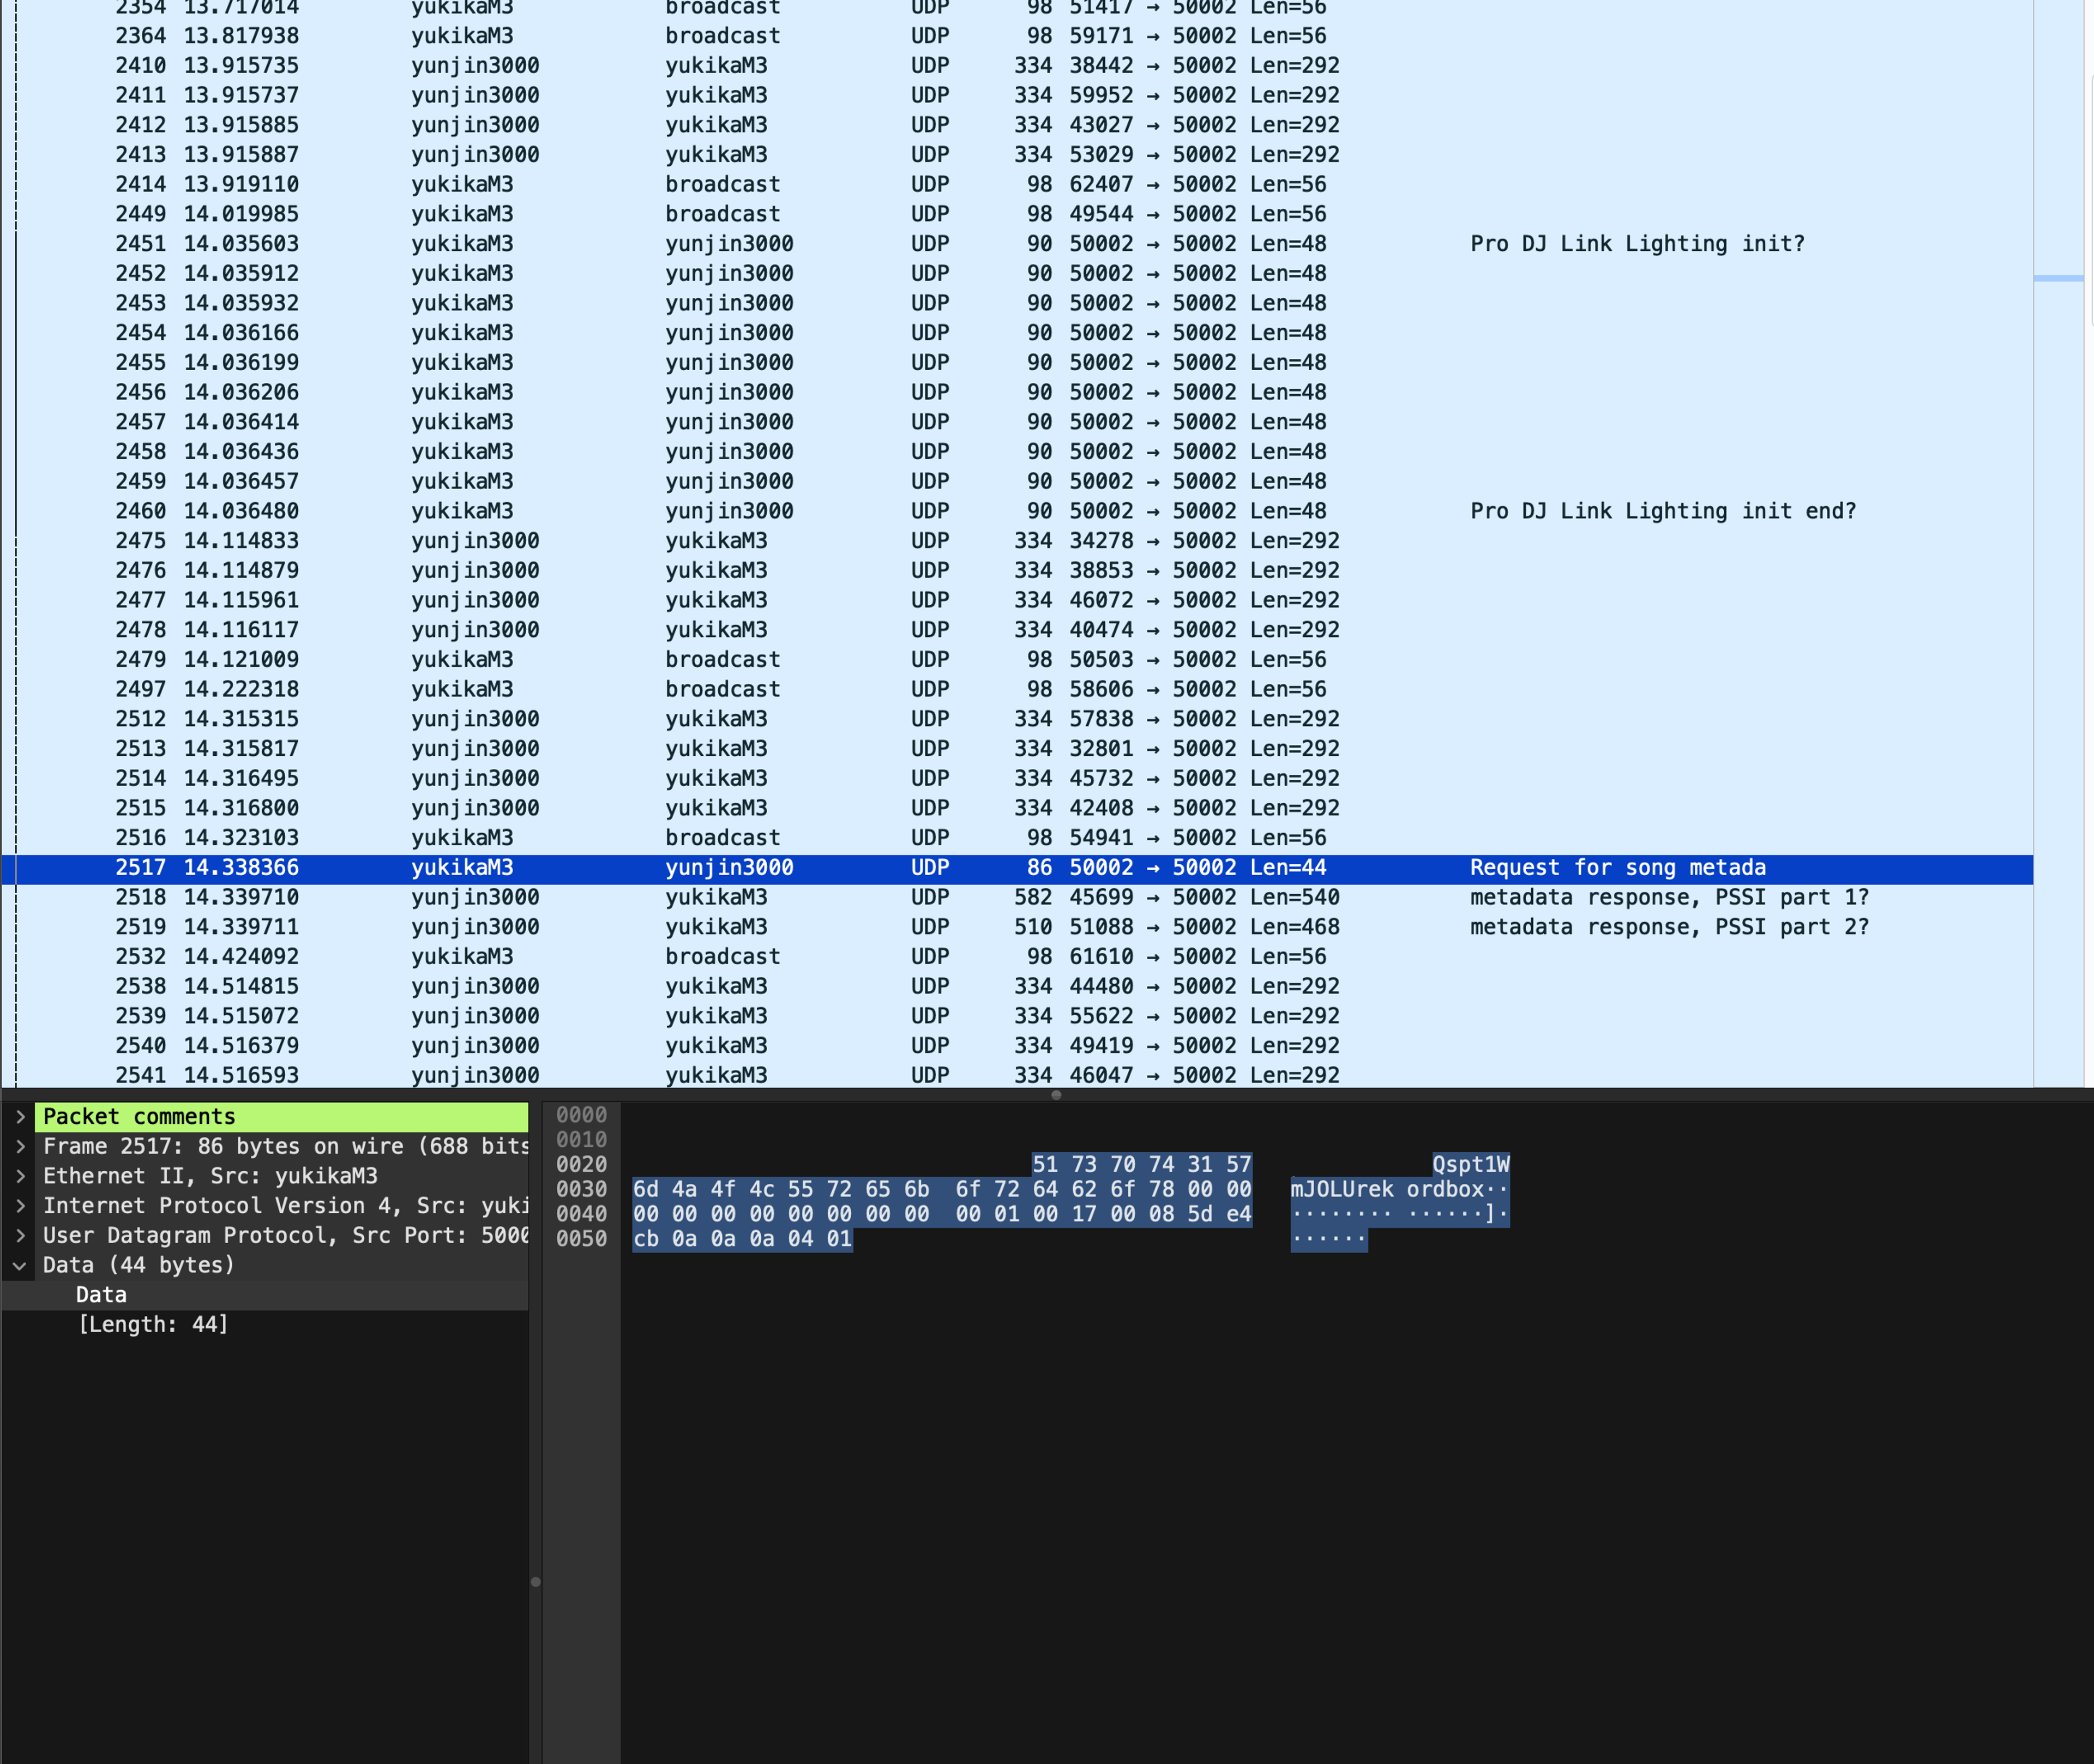Select packet 2456 at time 14.036206
Viewport: 2094px width, 1764px height.
pos(1017,393)
